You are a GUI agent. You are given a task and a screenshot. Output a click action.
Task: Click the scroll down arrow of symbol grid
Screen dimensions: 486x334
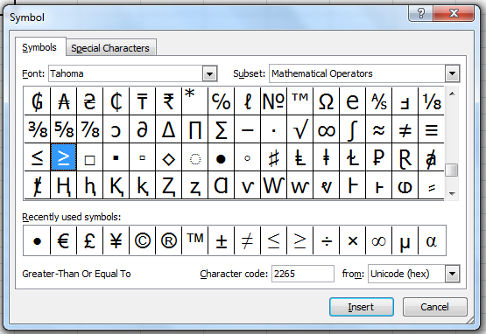452,194
